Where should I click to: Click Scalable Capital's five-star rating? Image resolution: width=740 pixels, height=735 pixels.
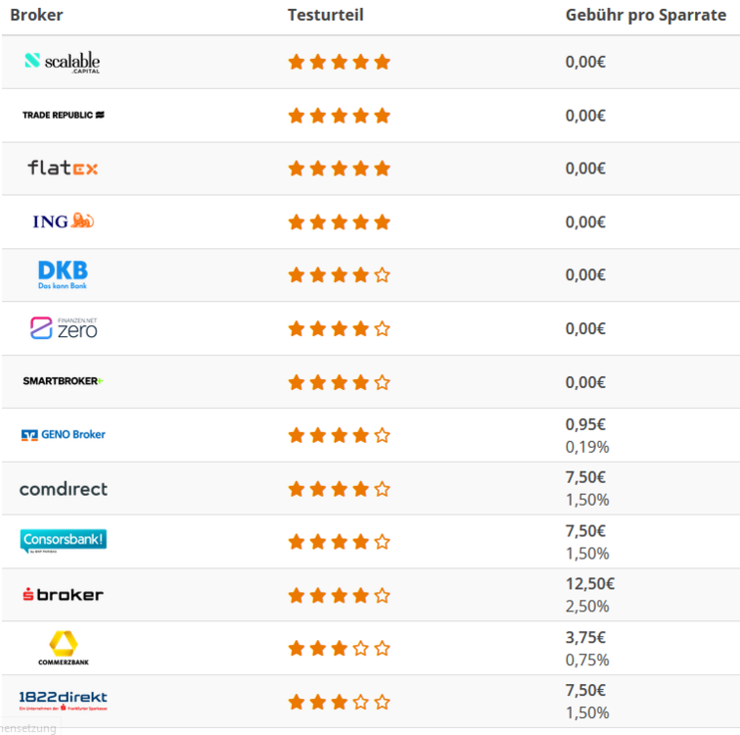point(339,63)
